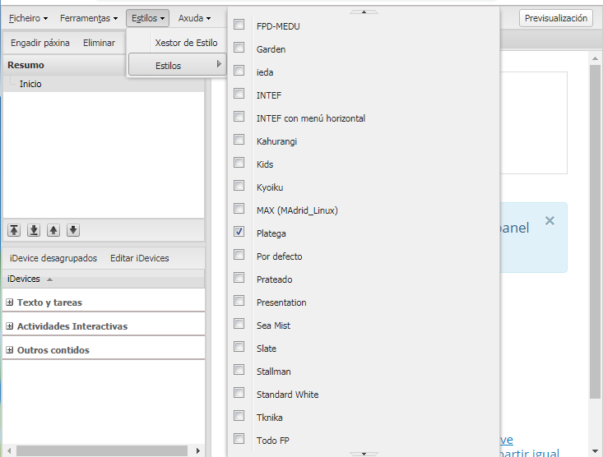Image resolution: width=603 pixels, height=457 pixels.
Task: Expand the Outros contidos group
Action: pyautogui.click(x=10, y=350)
